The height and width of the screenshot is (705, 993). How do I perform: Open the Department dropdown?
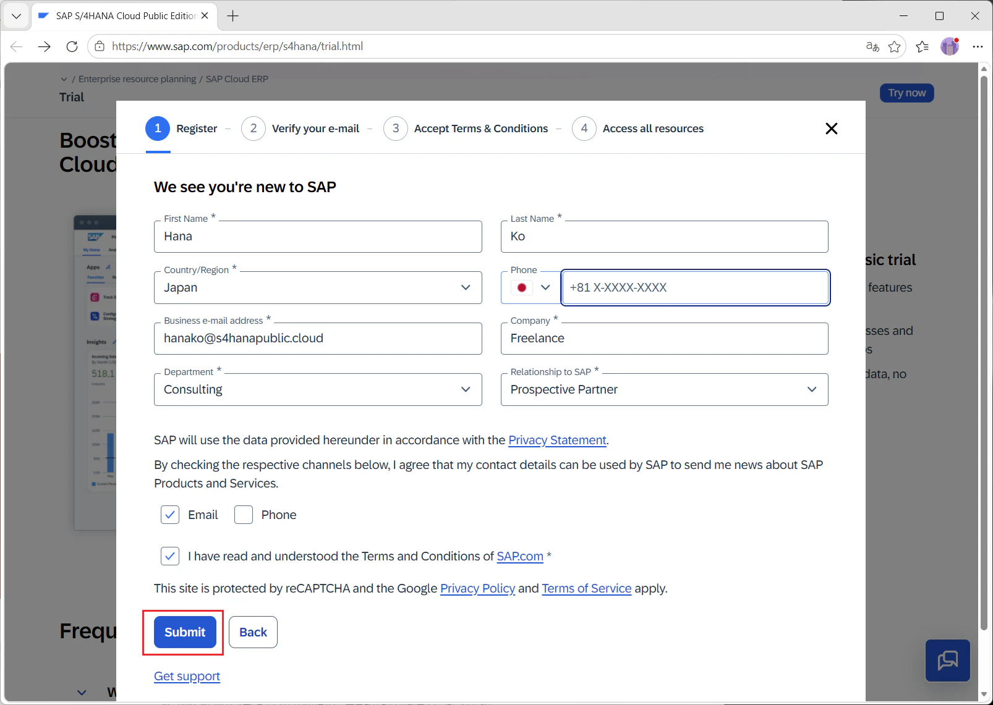(318, 390)
